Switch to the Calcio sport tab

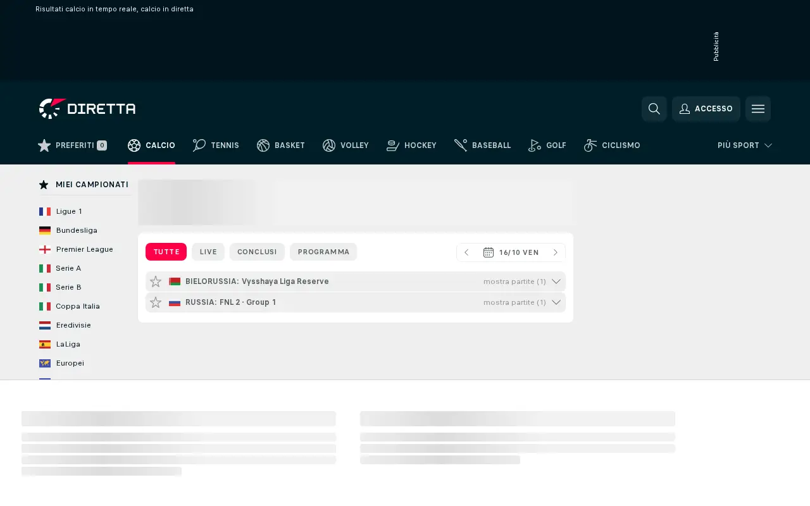point(151,145)
